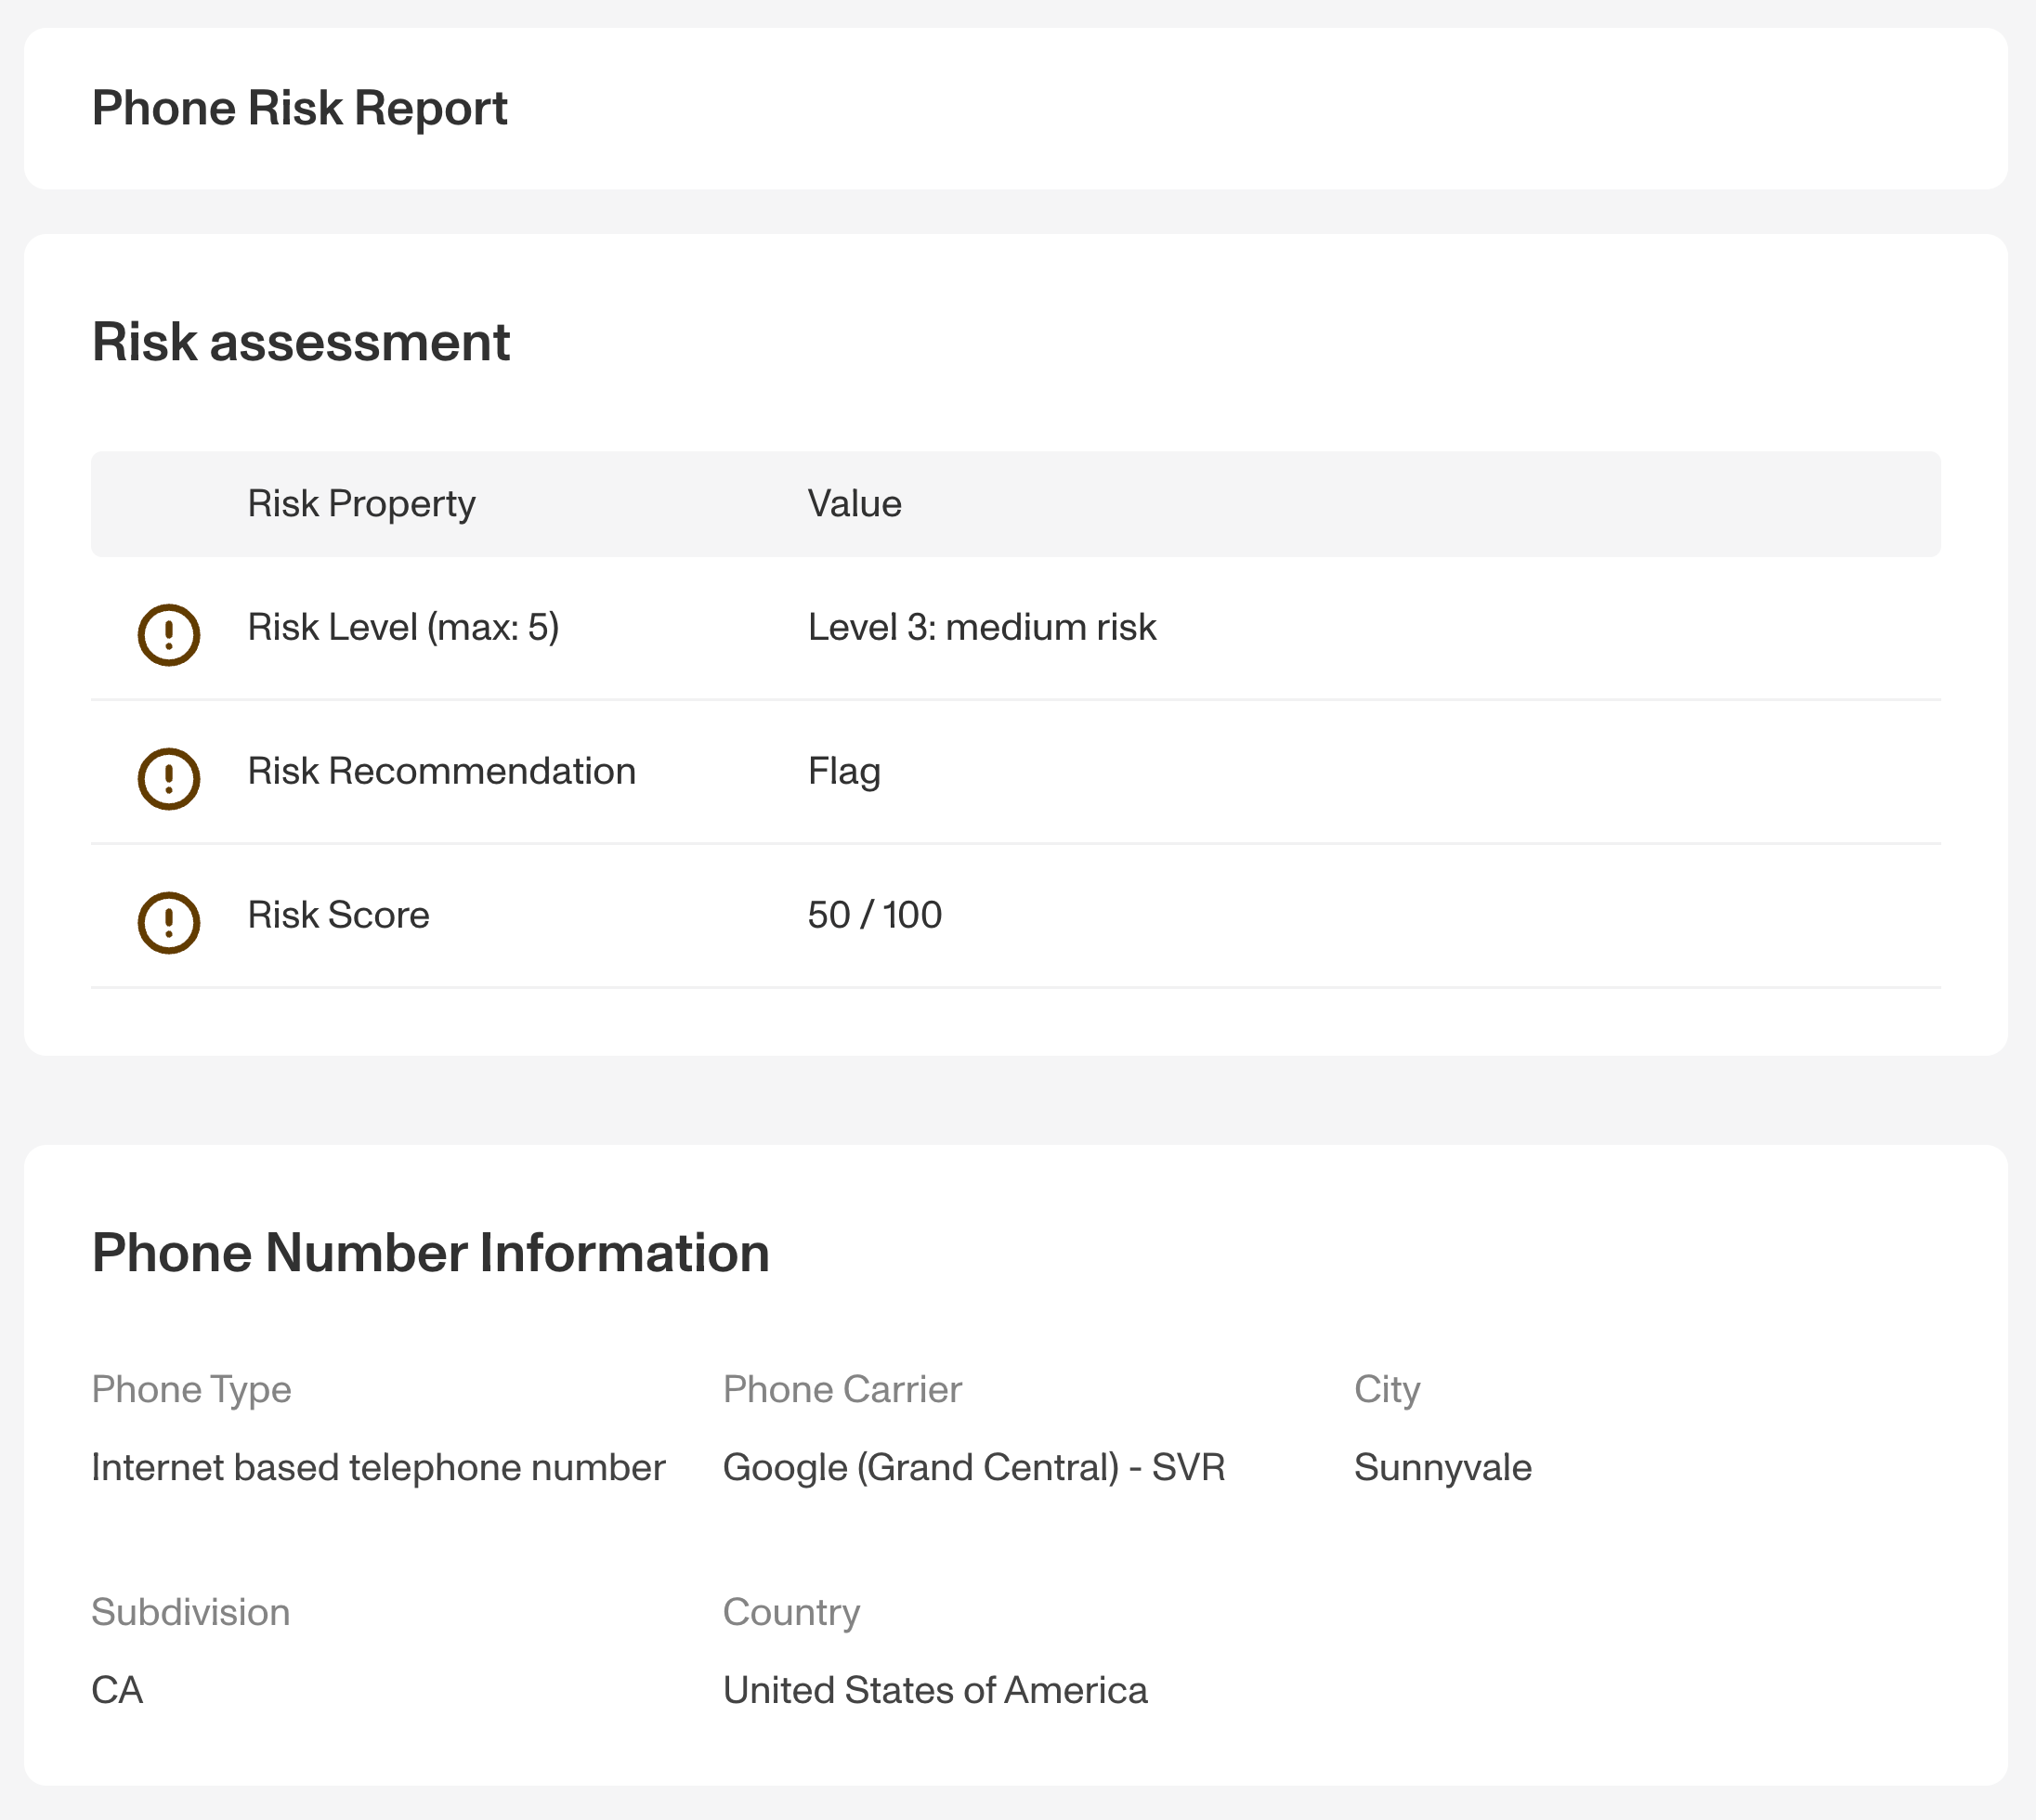Select the 'Flag' recommendation value
This screenshot has width=2036, height=1820.
844,772
